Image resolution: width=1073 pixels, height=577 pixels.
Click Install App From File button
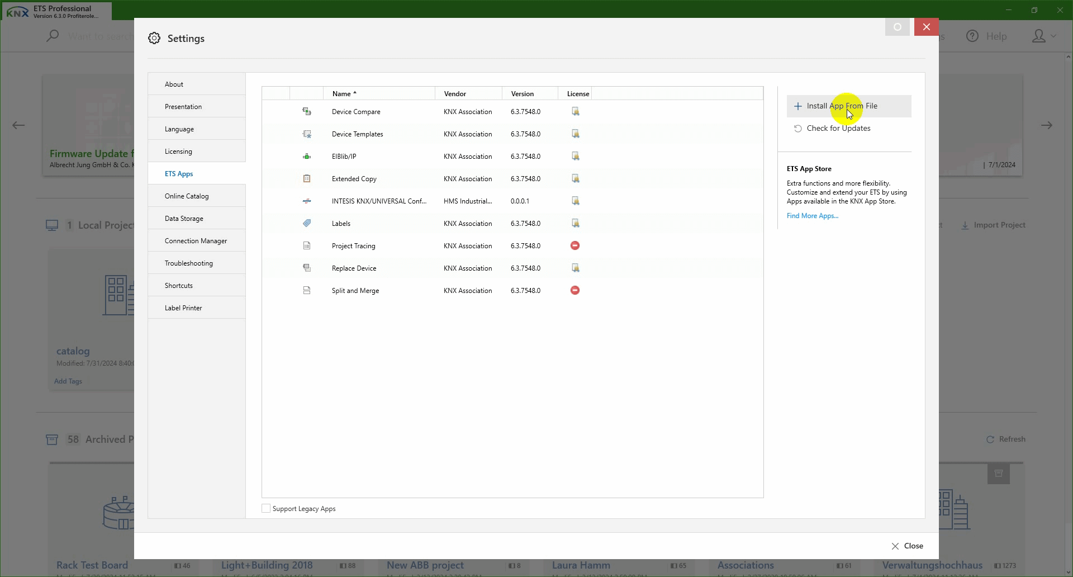(842, 106)
